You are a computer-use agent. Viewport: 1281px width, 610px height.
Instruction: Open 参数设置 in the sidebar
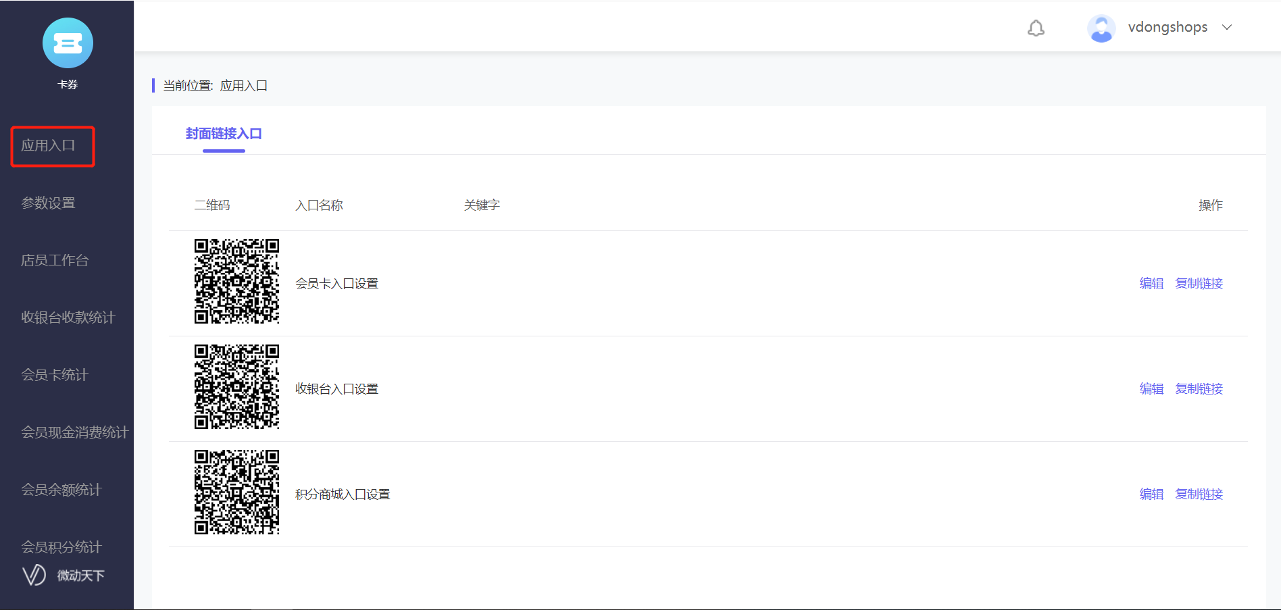(48, 203)
